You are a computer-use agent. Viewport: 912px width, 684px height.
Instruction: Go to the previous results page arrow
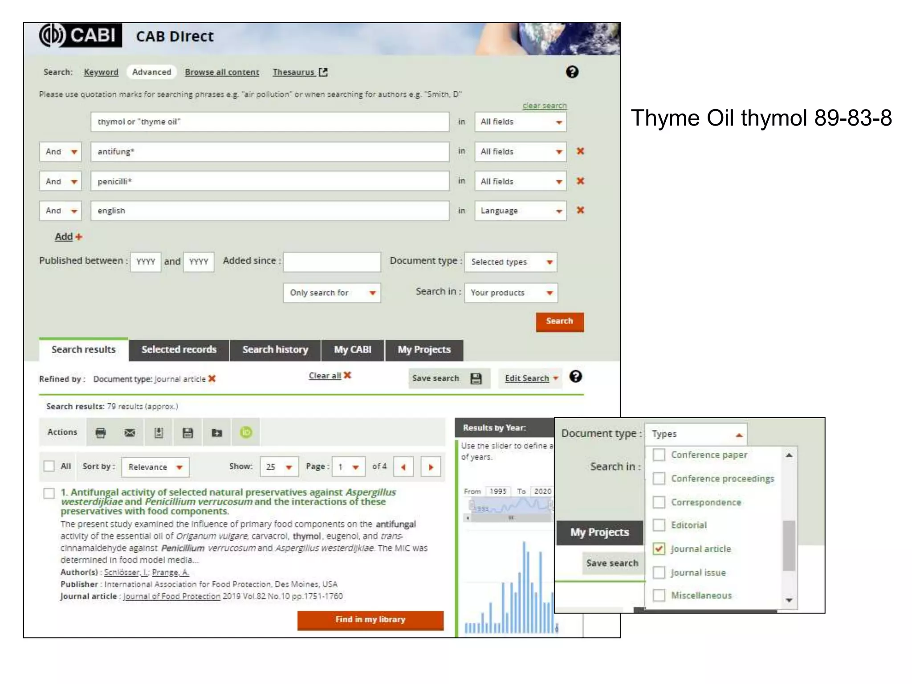403,467
